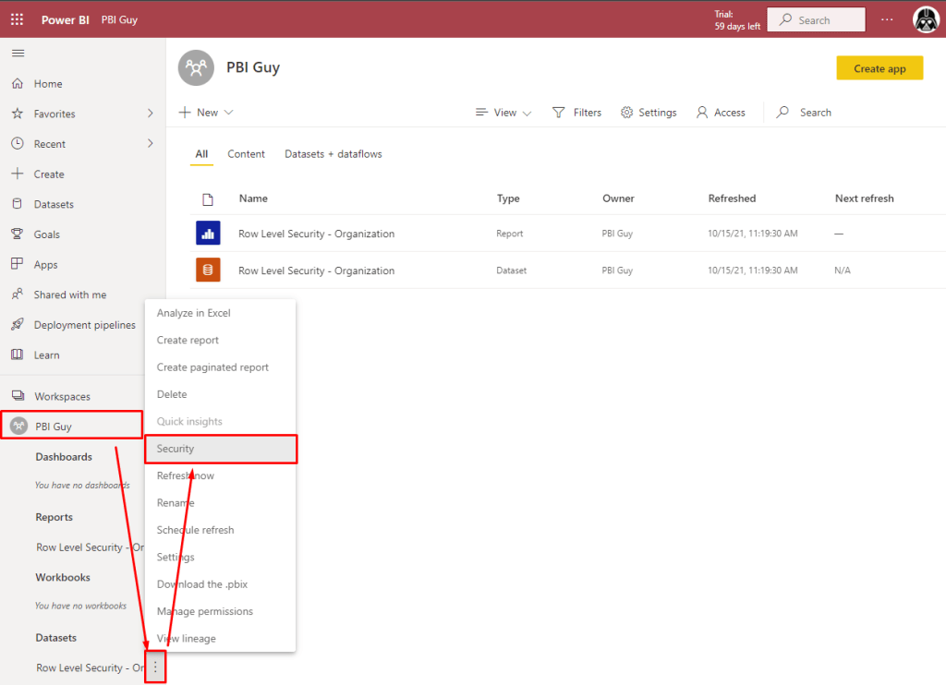Open the user profile avatar
The width and height of the screenshot is (946, 685).
coord(925,19)
